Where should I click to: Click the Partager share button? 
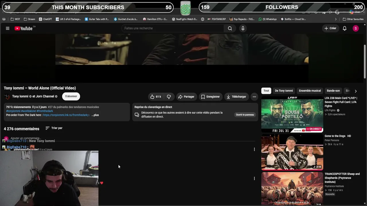[x=186, y=97]
